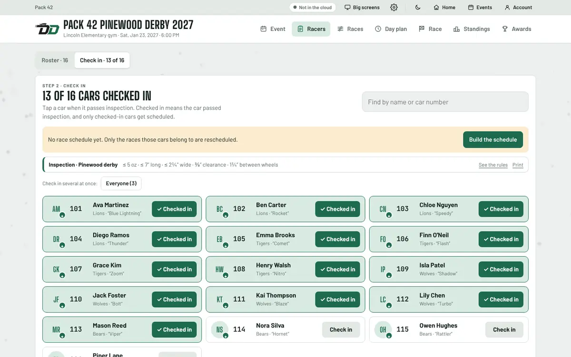The width and height of the screenshot is (571, 357).
Task: Click Henry Walsh's HW avatar
Action: pos(219,269)
